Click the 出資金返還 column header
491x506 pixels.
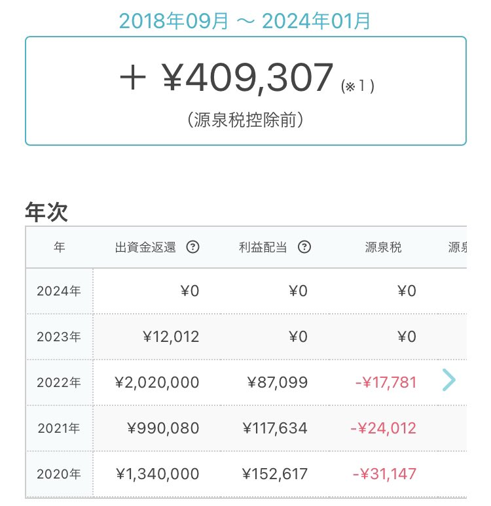tap(145, 248)
